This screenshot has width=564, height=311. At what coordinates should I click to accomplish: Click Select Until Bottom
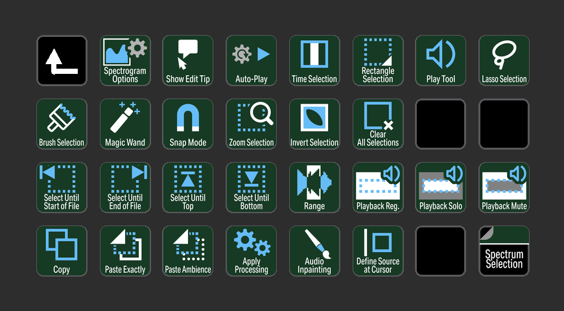click(251, 187)
